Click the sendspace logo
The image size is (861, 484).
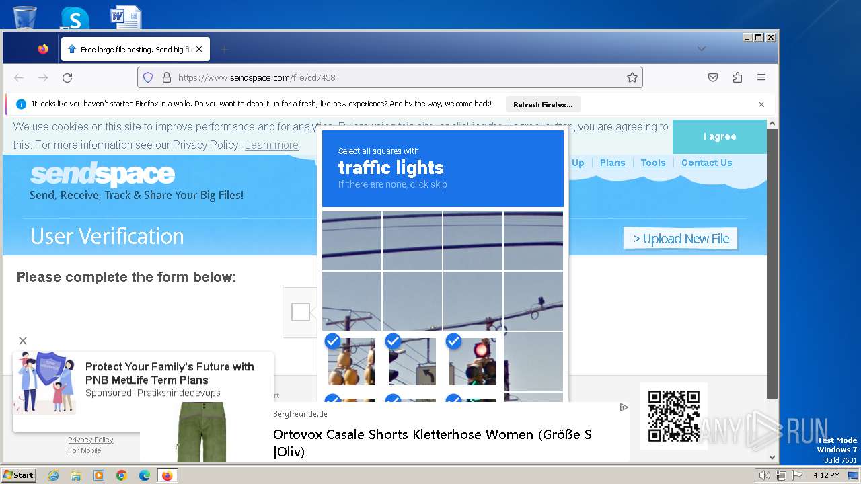click(102, 175)
